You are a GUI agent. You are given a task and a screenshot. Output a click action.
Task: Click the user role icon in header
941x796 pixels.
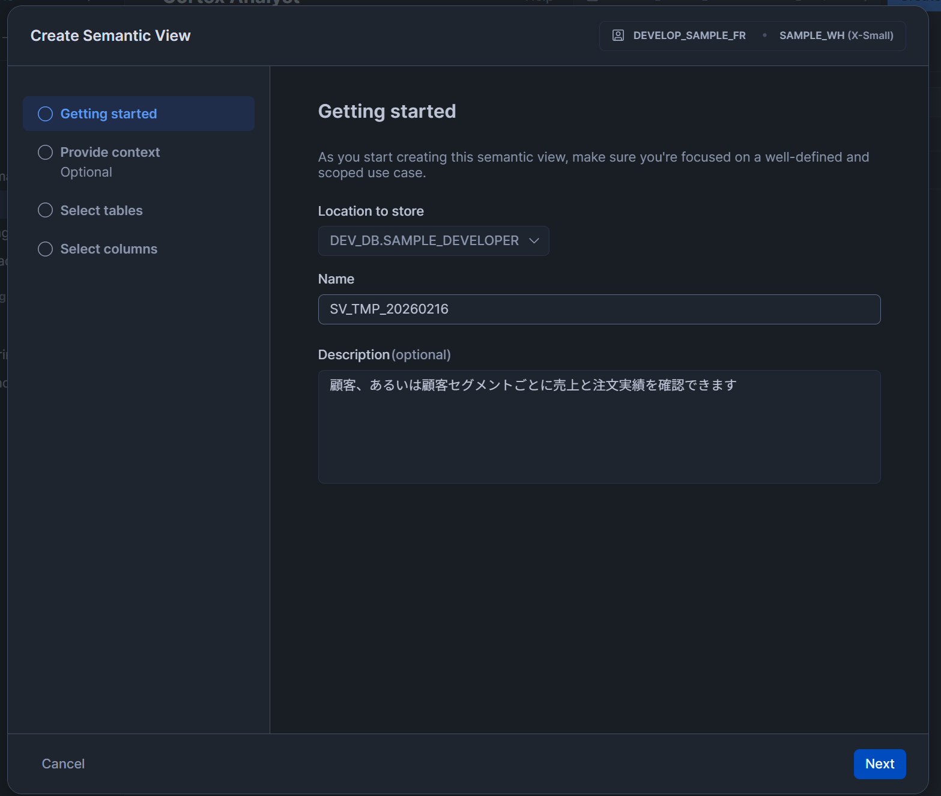coord(618,35)
